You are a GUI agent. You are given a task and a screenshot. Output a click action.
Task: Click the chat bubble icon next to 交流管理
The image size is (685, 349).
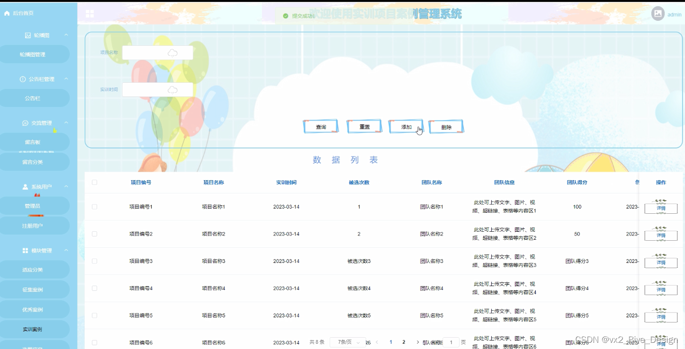25,123
